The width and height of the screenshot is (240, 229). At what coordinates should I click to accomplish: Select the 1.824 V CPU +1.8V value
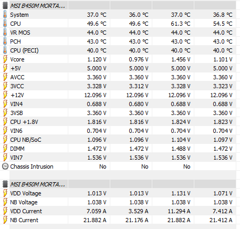pyautogui.click(x=181, y=122)
